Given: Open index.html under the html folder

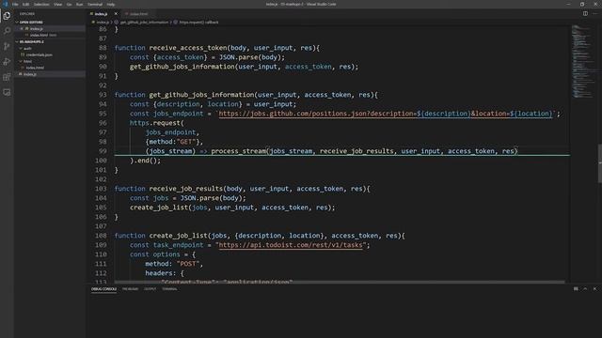Looking at the screenshot, I should point(35,68).
